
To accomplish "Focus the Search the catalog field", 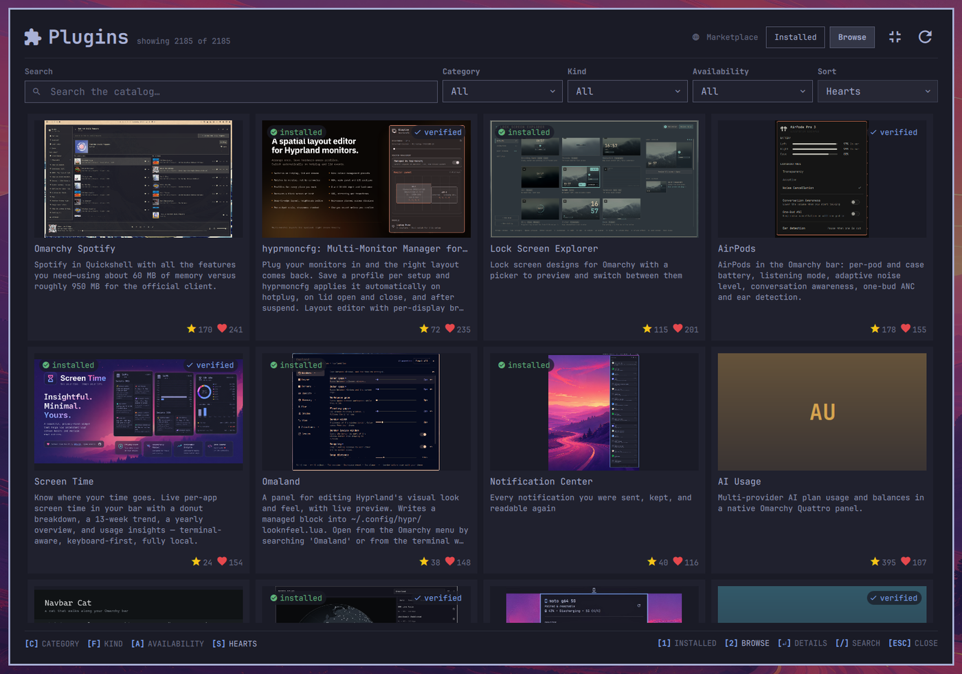I will click(x=231, y=91).
